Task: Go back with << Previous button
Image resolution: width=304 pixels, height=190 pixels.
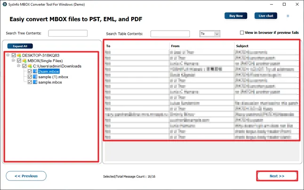Action: click(26, 176)
